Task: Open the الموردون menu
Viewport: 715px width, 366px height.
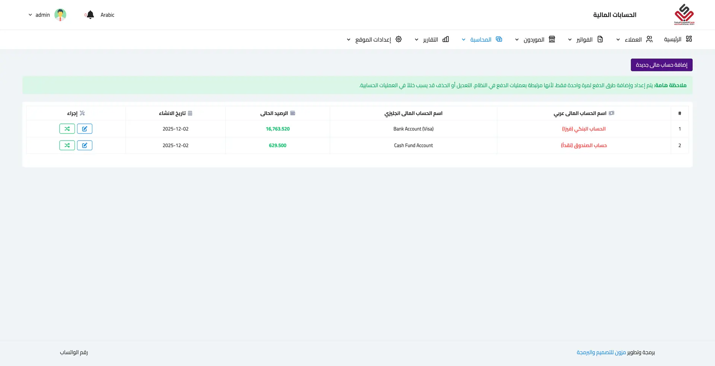Action: pyautogui.click(x=534, y=39)
